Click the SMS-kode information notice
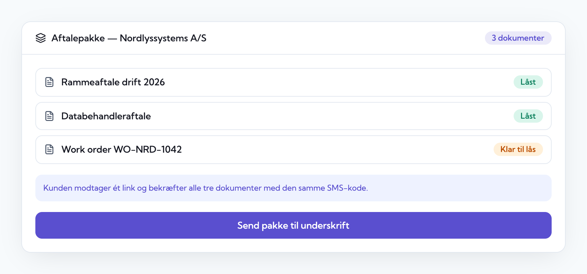This screenshot has height=274, width=587. point(293,188)
